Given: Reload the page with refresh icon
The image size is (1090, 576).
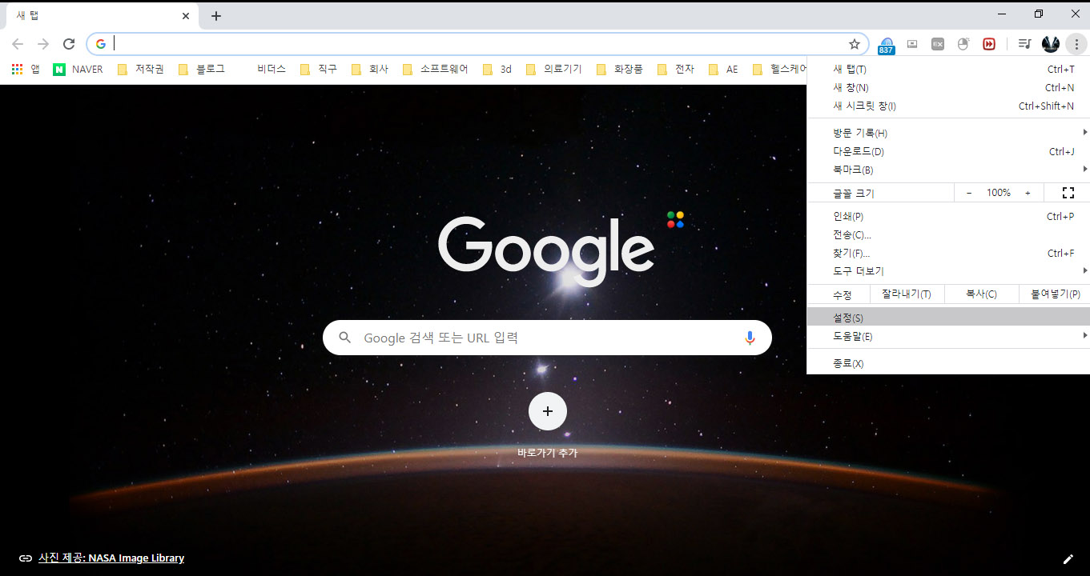Looking at the screenshot, I should 69,44.
